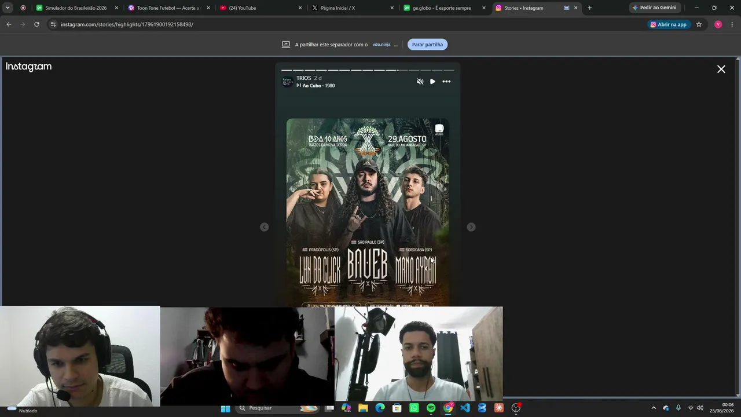
Task: Open the Chrome profile avatar menu
Action: 718,24
